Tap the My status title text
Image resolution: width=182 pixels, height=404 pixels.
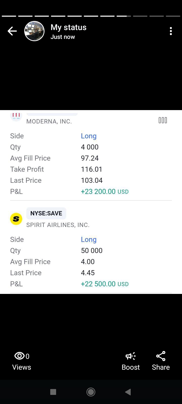coord(69,27)
